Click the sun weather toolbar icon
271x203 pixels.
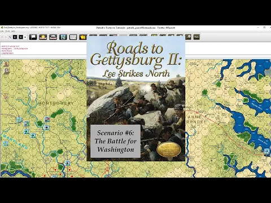[x=43, y=37]
